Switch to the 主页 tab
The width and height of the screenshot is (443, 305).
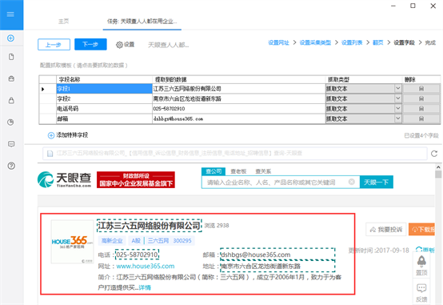[63, 22]
